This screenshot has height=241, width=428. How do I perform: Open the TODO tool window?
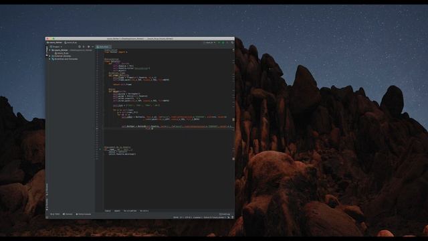[x=55, y=214]
